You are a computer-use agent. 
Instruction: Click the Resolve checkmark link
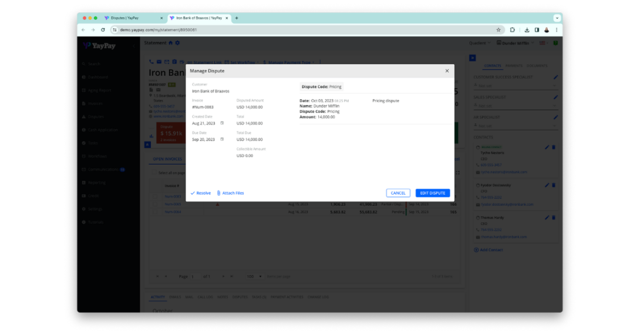tap(200, 193)
